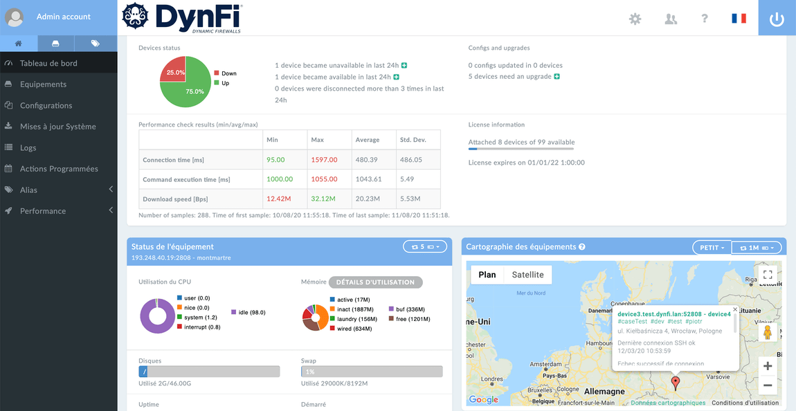
Task: Click the memory usage donut chart
Action: (315, 318)
